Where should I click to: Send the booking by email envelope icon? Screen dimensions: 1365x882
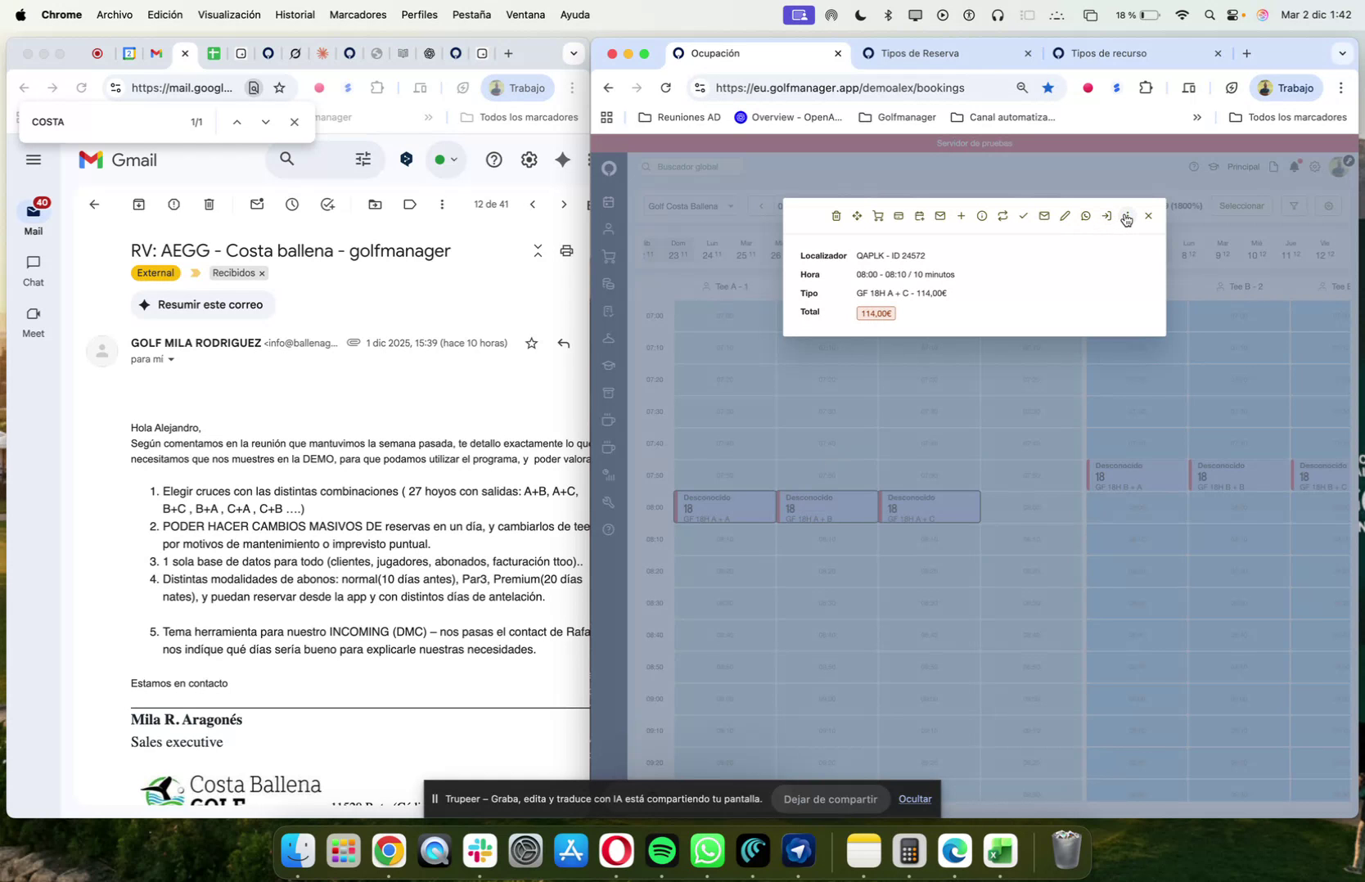tap(939, 215)
